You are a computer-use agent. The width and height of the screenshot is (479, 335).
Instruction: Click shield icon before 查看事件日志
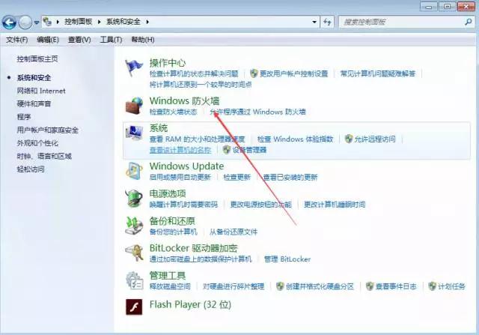(x=370, y=286)
